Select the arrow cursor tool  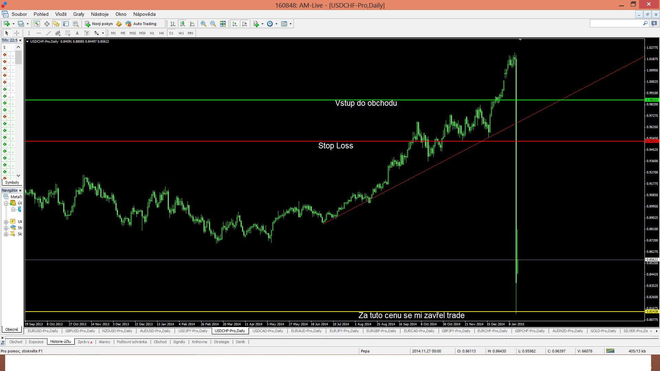pyautogui.click(x=7, y=33)
